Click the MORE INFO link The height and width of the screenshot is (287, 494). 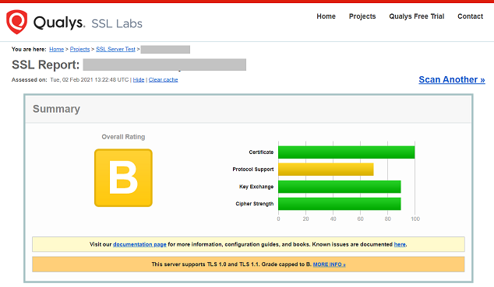pyautogui.click(x=330, y=264)
